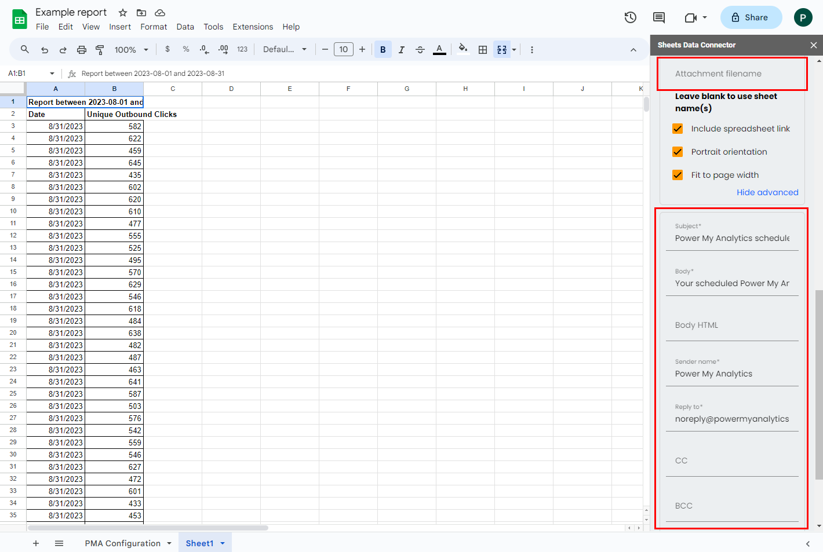Apply strikethrough formatting
The width and height of the screenshot is (823, 552).
point(420,50)
